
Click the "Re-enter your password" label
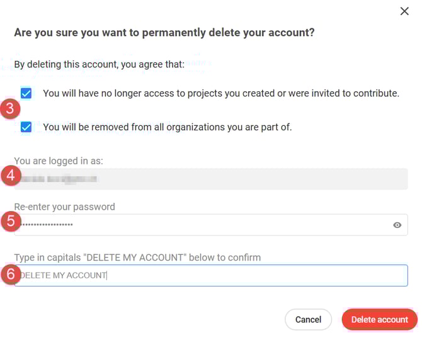pos(65,207)
